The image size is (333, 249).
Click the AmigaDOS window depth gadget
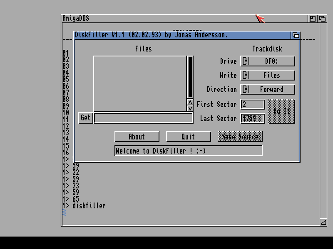point(322,19)
